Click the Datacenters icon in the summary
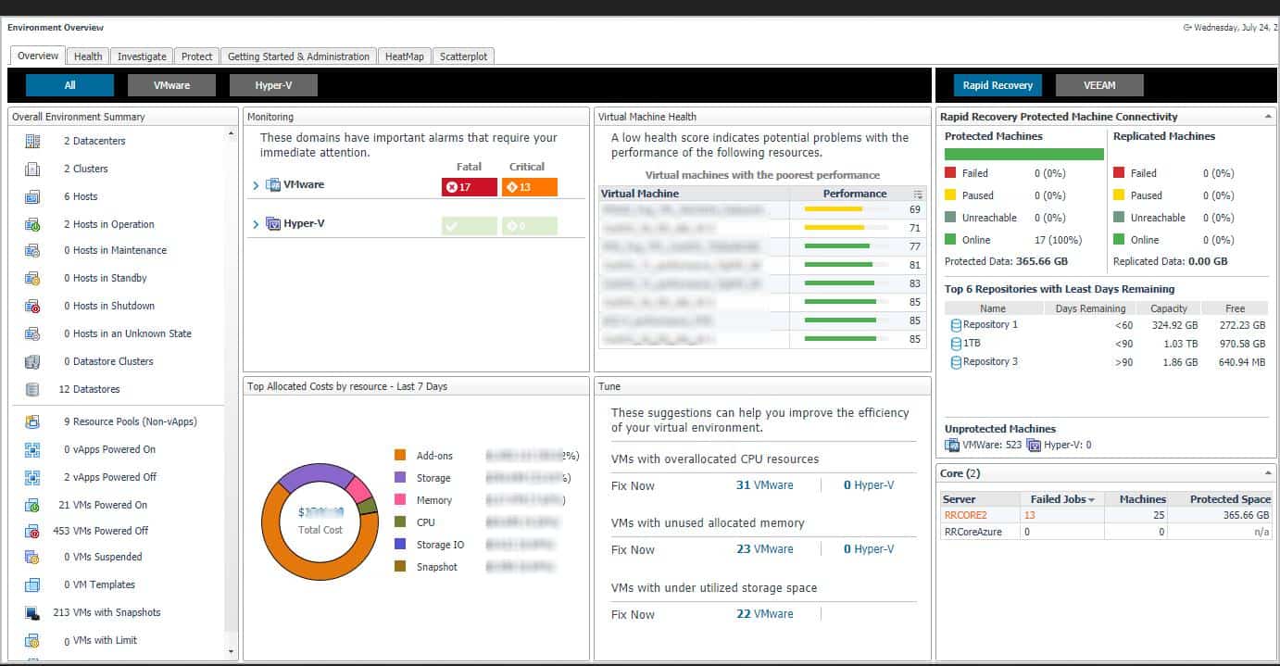This screenshot has height=666, width=1280. coord(32,141)
